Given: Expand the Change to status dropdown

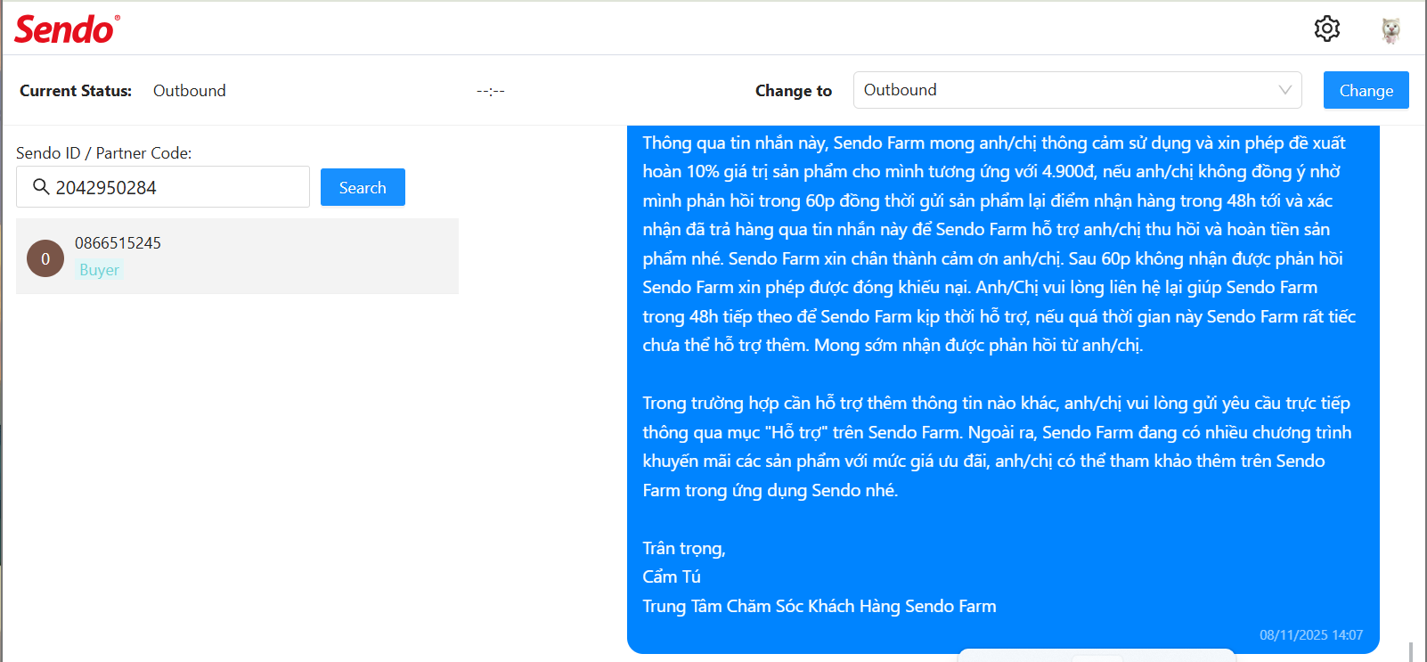Looking at the screenshot, I should [x=1077, y=90].
